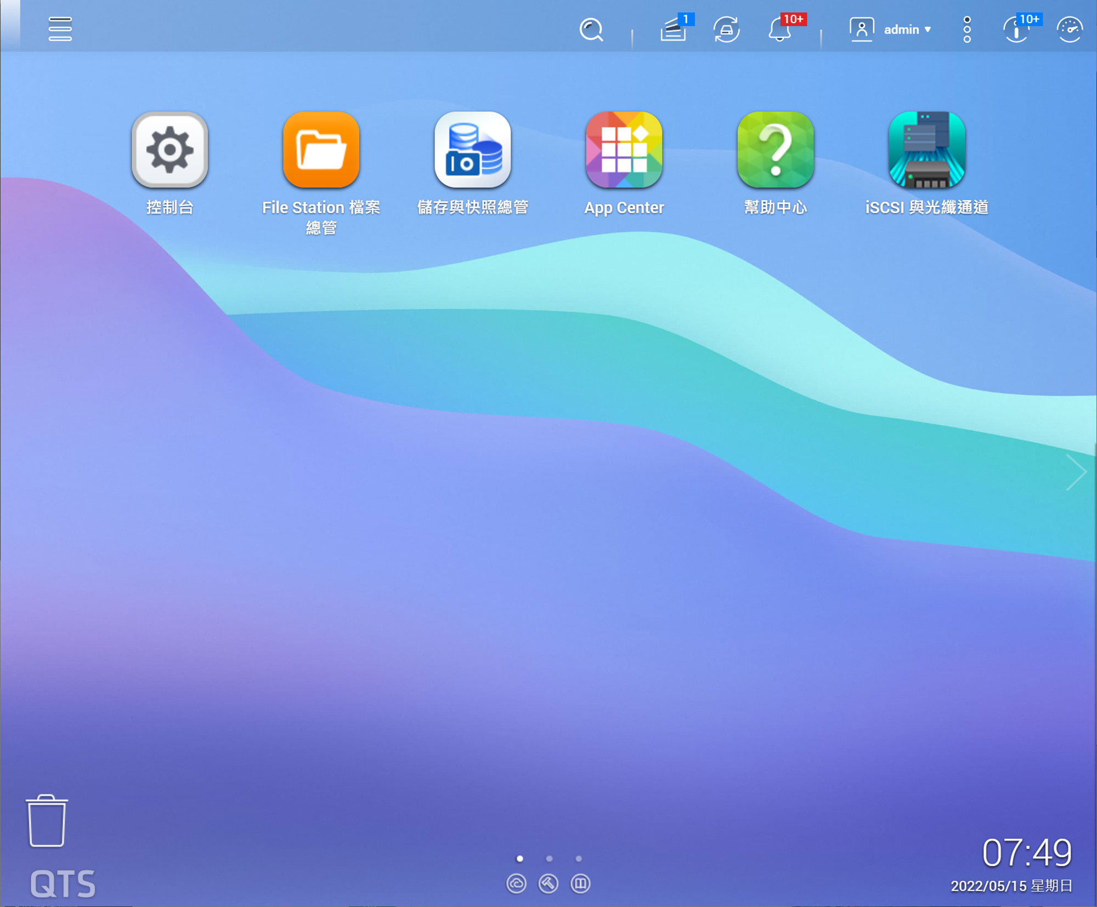Open external devices icon in top bar
This screenshot has width=1097, height=907.
(727, 29)
